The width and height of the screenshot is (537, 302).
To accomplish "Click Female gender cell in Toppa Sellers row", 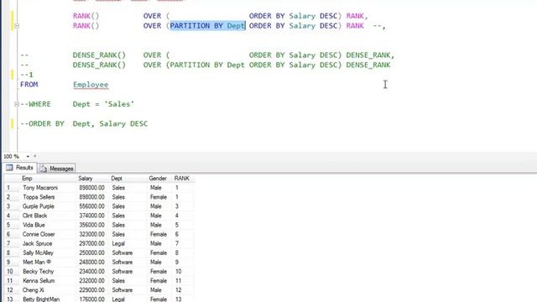I will (x=159, y=197).
